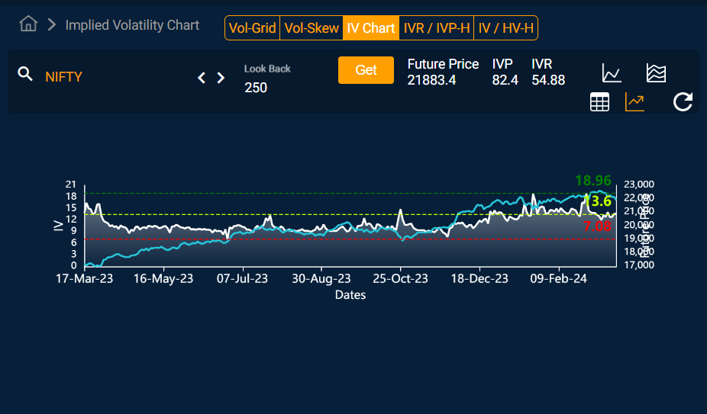The width and height of the screenshot is (707, 414).
Task: Click the breadcrumb chevron separator
Action: 52,24
